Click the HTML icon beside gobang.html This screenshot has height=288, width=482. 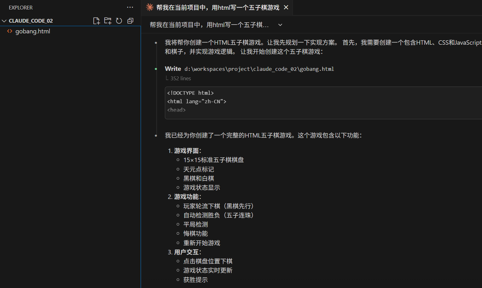(x=9, y=31)
